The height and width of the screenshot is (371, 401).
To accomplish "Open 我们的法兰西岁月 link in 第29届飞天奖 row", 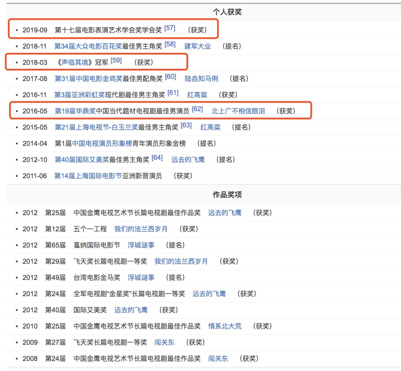I will pyautogui.click(x=181, y=261).
